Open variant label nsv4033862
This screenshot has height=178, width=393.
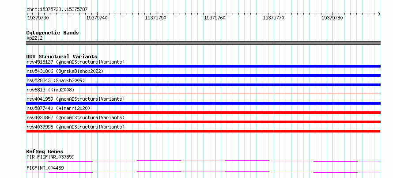[76, 117]
